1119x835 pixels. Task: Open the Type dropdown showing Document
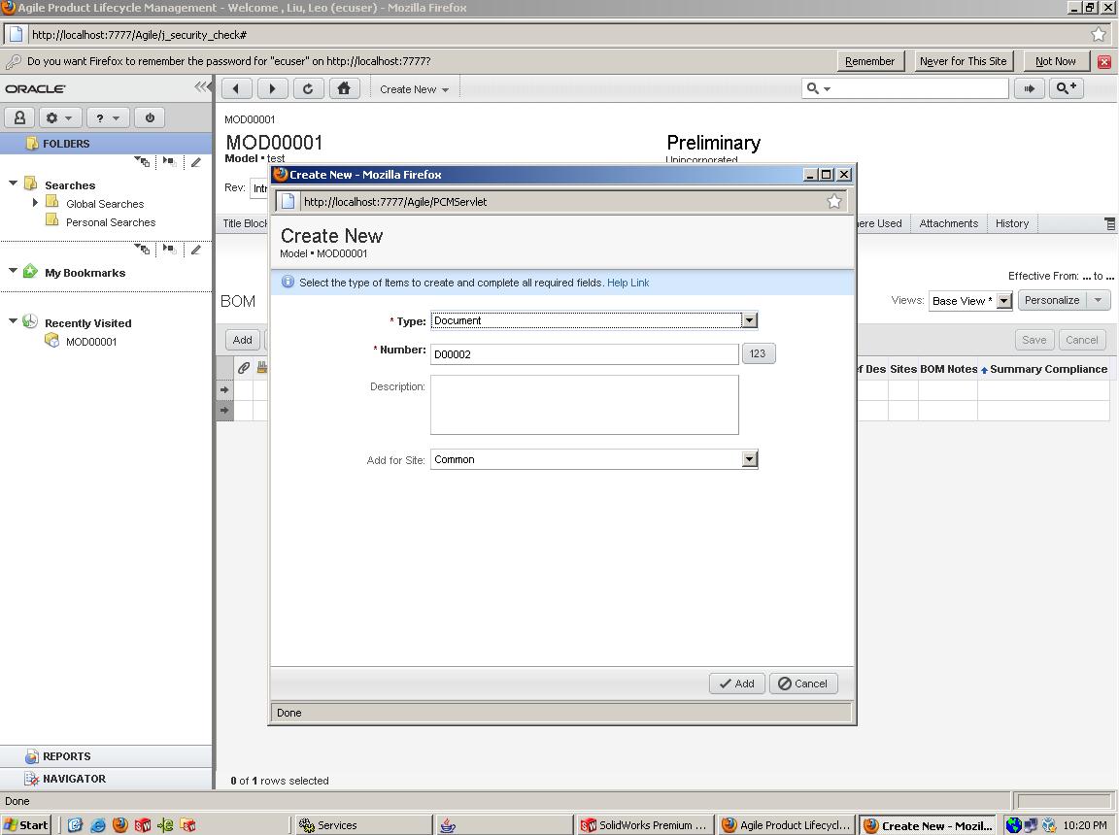tap(593, 320)
